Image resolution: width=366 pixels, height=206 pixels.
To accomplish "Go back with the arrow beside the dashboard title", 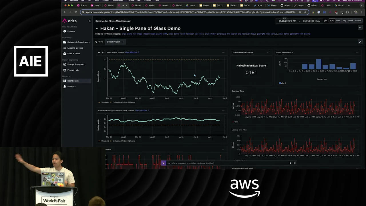I will [97, 28].
